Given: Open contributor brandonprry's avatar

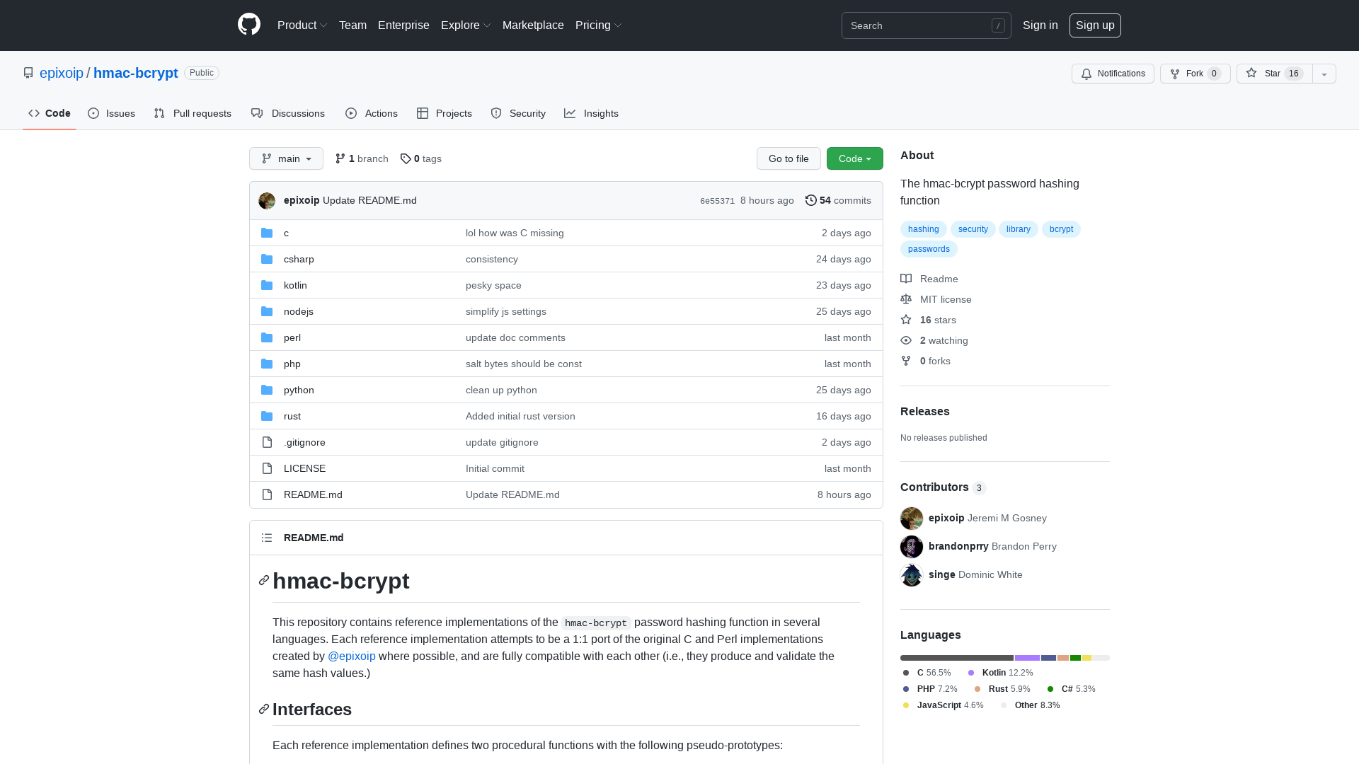Looking at the screenshot, I should pyautogui.click(x=912, y=546).
